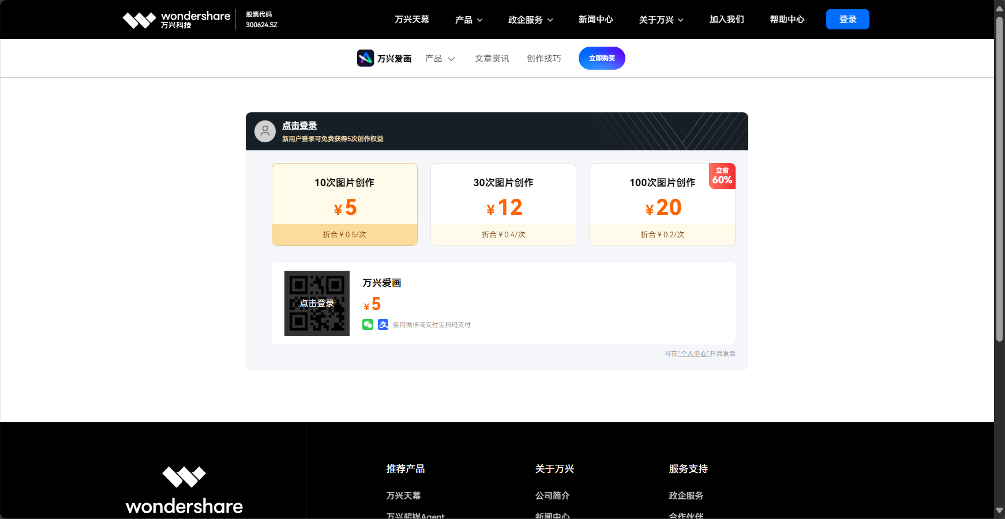
Task: Select the 100次图片创作 ¥20 plan
Action: pos(662,204)
